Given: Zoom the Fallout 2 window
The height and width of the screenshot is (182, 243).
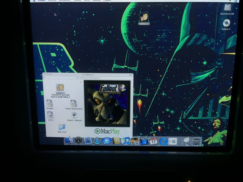Looking at the screenshot, I should pyautogui.click(x=51, y=74).
